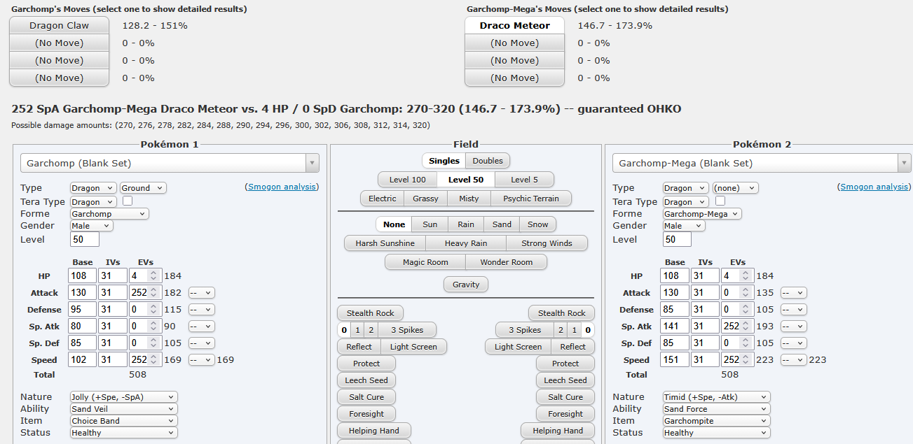Set battle level to Level 5
Viewport: 913px width, 444px height.
[x=524, y=180]
